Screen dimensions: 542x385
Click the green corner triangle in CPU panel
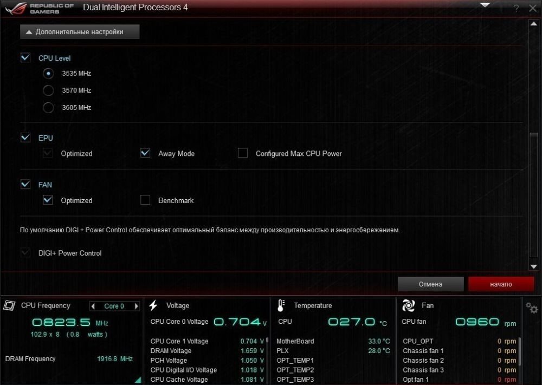(138, 380)
